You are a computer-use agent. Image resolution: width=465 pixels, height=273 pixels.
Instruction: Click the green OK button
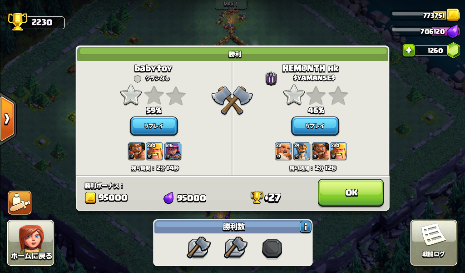click(x=351, y=192)
